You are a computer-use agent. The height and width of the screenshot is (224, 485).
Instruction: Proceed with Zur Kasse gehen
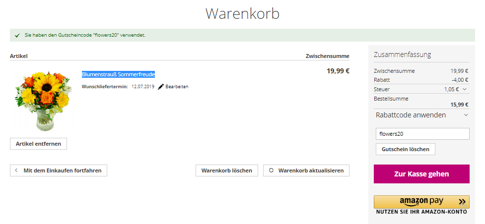click(421, 174)
